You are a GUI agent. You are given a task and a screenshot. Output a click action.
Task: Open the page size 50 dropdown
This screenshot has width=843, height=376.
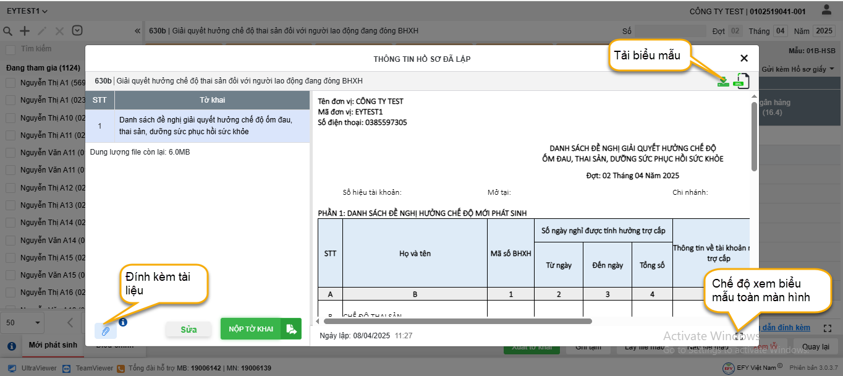[23, 322]
